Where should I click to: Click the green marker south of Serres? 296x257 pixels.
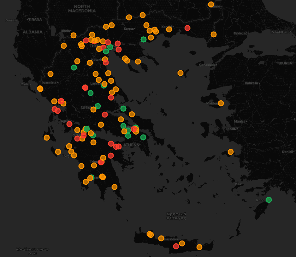tap(144, 39)
